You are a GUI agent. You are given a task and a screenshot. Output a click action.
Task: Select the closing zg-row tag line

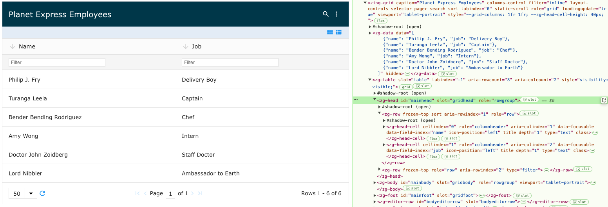(393, 162)
